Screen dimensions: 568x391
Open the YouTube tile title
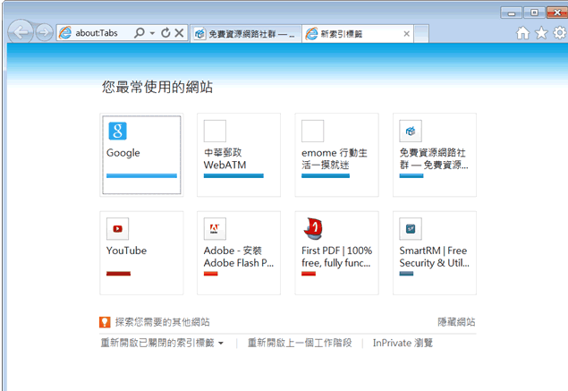(126, 251)
